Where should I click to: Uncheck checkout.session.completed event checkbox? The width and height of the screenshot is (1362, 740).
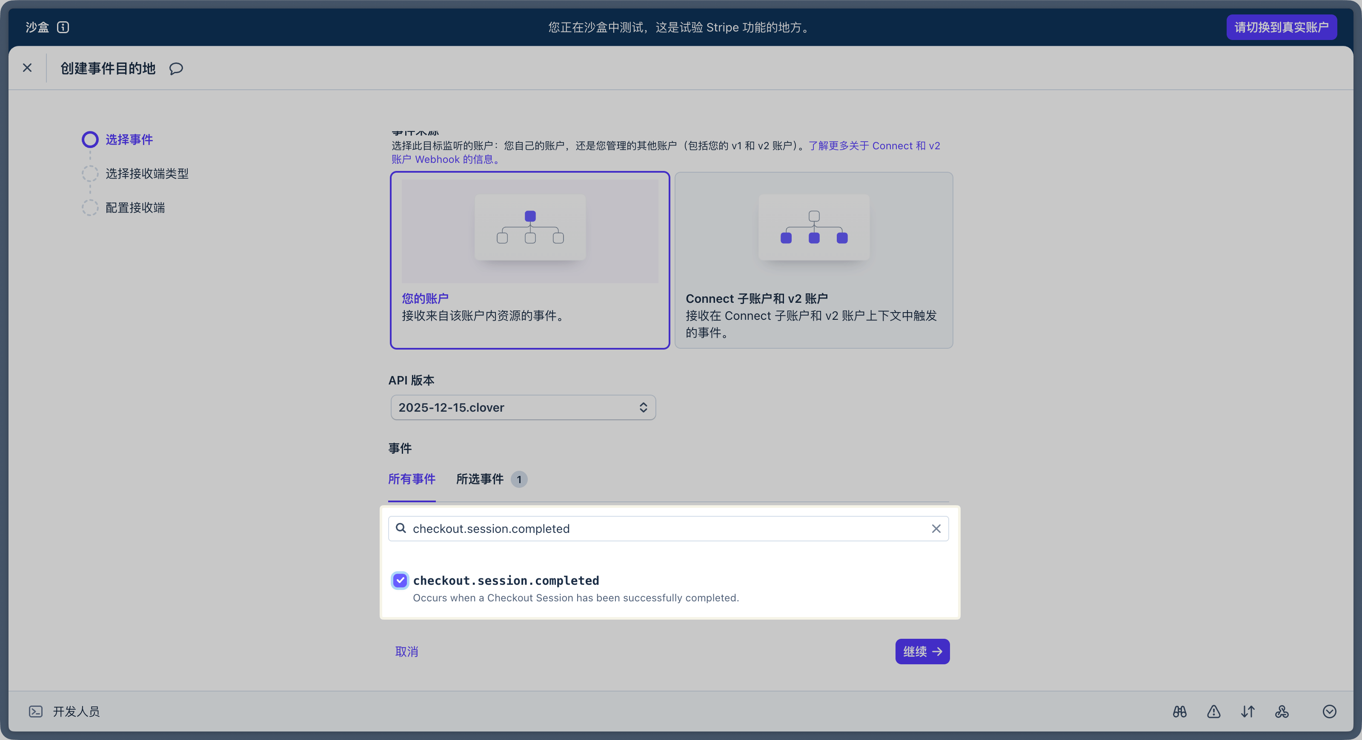[400, 581]
